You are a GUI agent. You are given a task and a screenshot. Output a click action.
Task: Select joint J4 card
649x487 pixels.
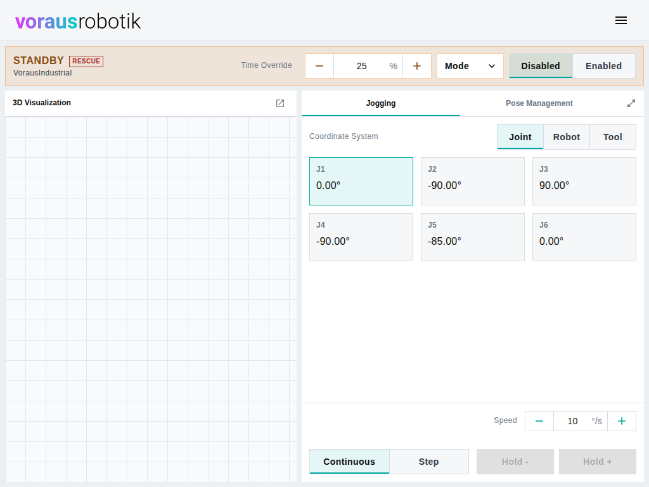pos(361,237)
